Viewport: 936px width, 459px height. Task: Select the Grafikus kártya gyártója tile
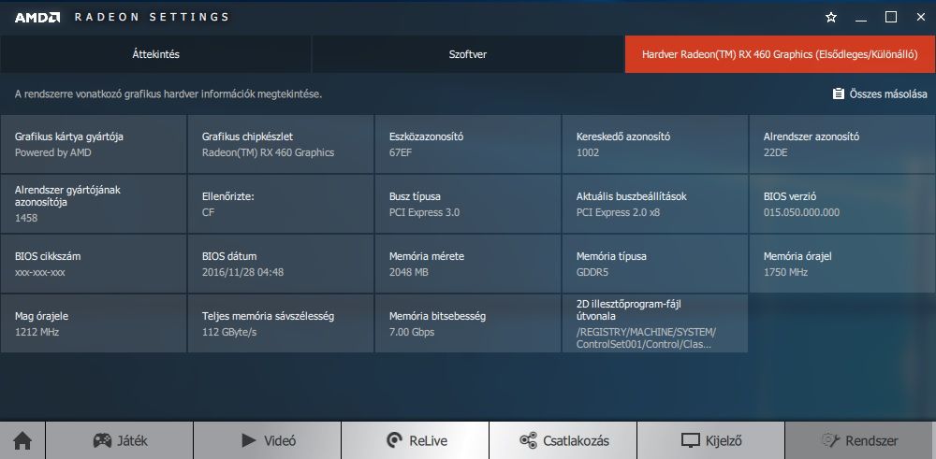point(93,144)
